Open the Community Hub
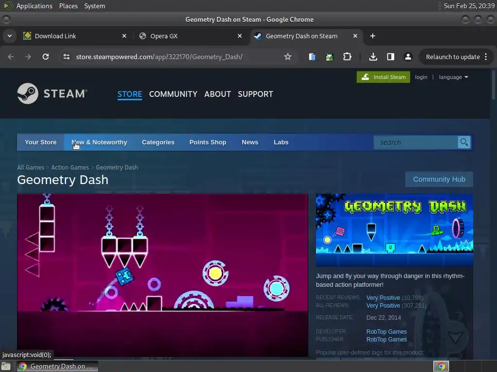Viewport: 497px width, 372px height. 439,179
